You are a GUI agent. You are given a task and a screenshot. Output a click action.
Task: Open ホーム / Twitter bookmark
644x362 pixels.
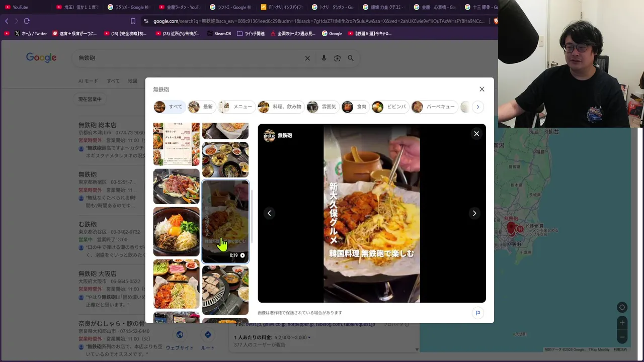click(x=31, y=34)
